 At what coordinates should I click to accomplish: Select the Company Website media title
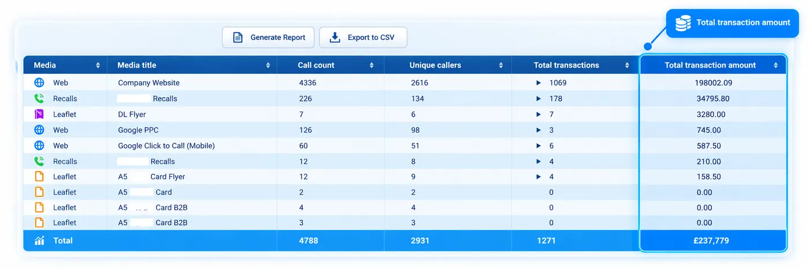pyautogui.click(x=149, y=83)
